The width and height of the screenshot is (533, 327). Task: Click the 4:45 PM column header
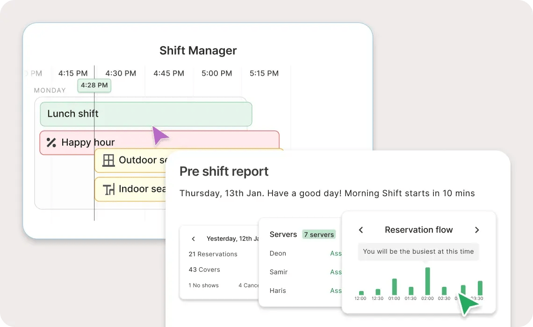[x=169, y=73]
